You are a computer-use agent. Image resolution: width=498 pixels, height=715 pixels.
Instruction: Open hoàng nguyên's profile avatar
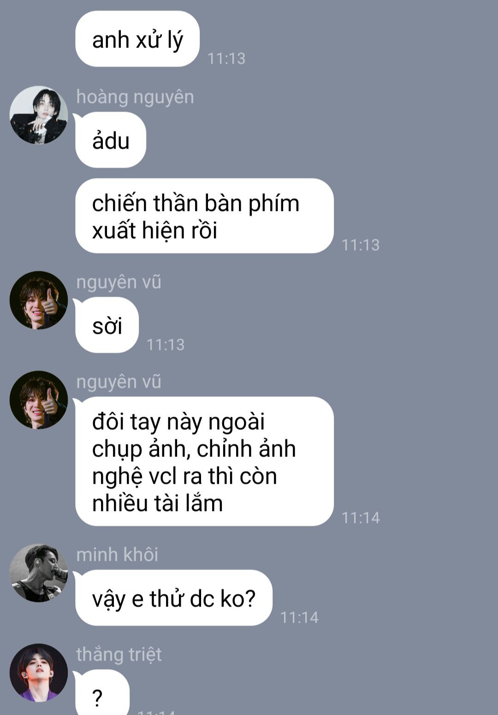pos(39,115)
